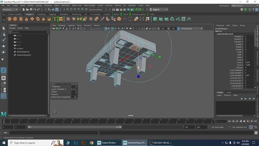Viewport: 259px width, 146px height.
Task: Click the teal crossed-lines shelf icon
Action: click(189, 19)
